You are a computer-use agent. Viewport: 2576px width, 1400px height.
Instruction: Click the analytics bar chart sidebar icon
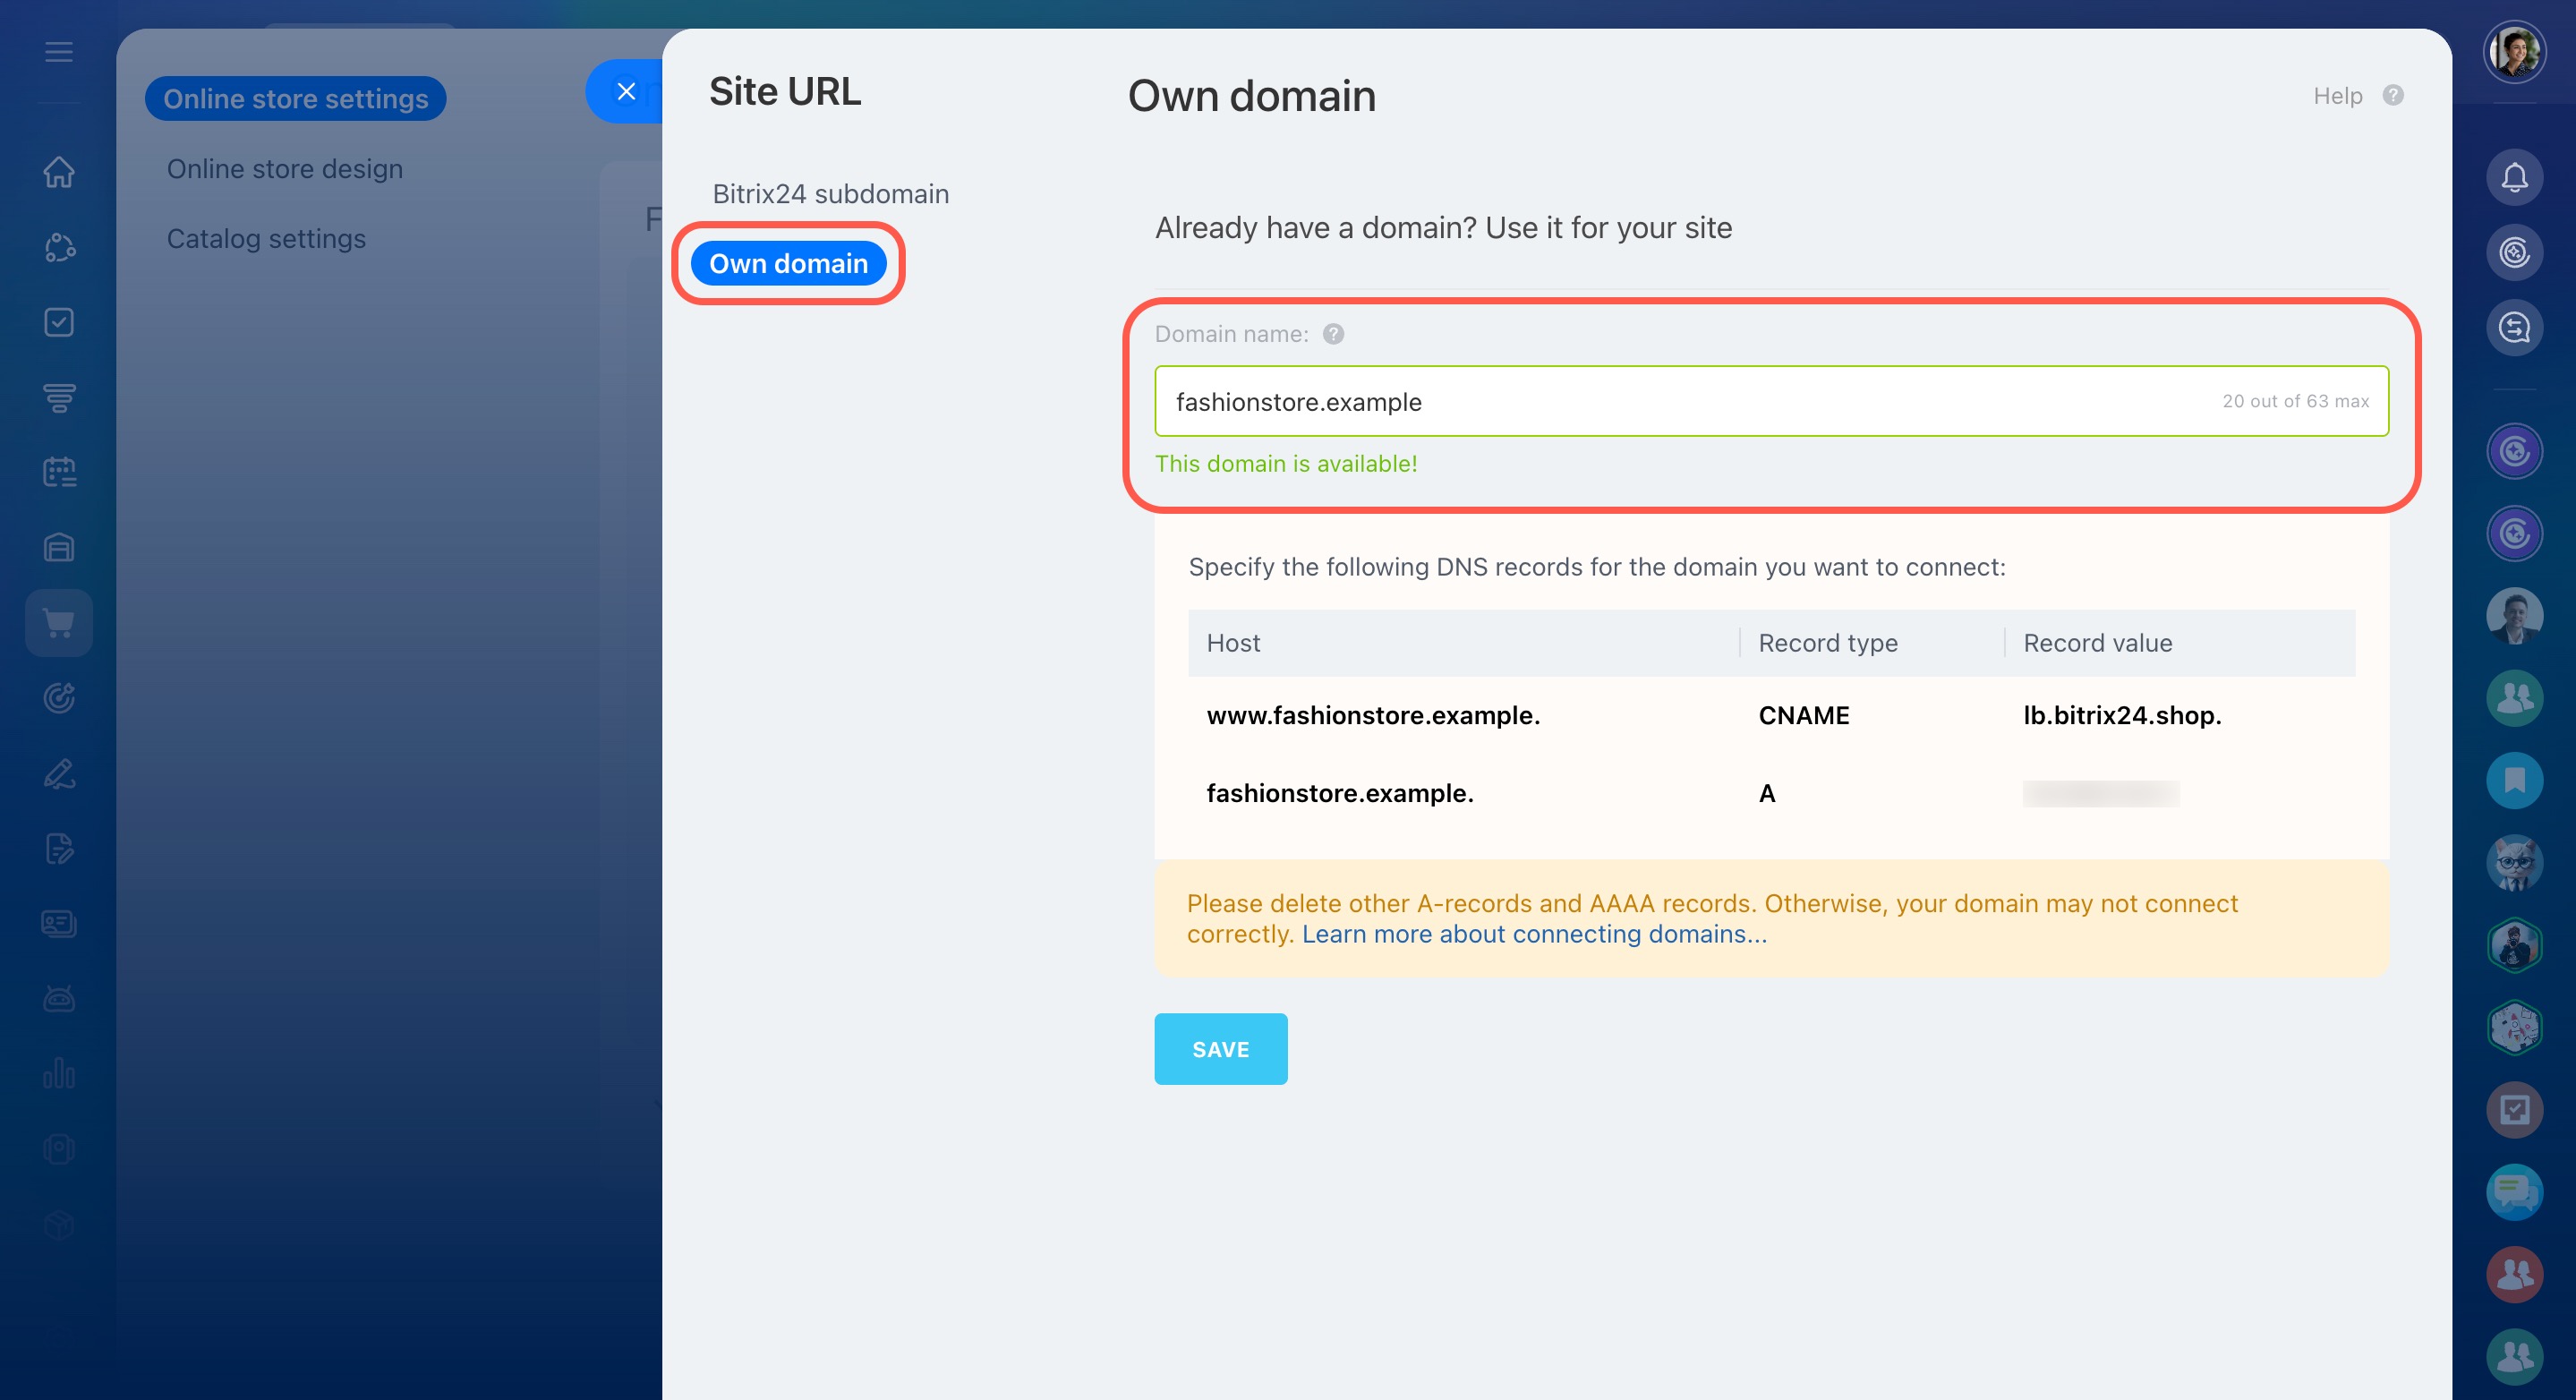59,1073
